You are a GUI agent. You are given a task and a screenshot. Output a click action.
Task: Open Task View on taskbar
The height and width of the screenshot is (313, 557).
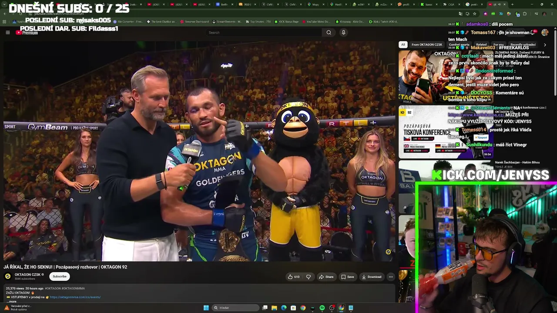265,308
